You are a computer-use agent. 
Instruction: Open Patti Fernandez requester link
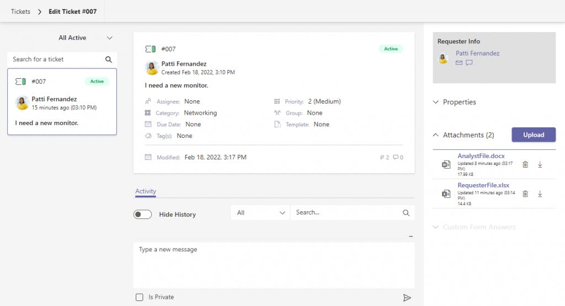pyautogui.click(x=477, y=53)
